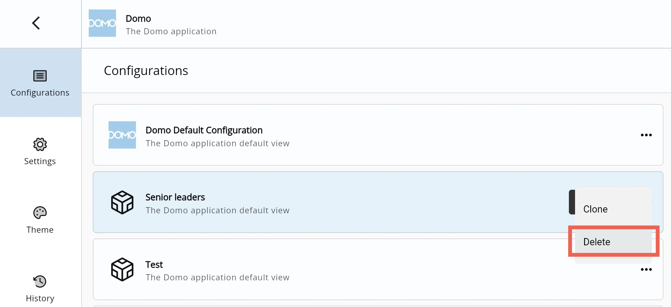Click the Domo logo in the header
Image resolution: width=671 pixels, height=307 pixels.
[x=102, y=23]
